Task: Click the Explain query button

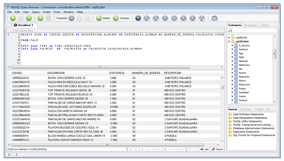Action: point(103,18)
